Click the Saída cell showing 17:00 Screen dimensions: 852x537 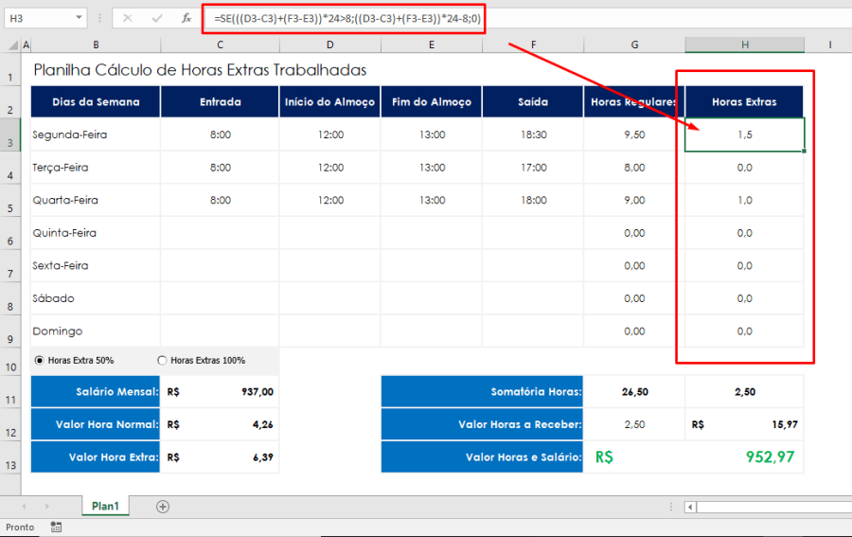tap(533, 168)
